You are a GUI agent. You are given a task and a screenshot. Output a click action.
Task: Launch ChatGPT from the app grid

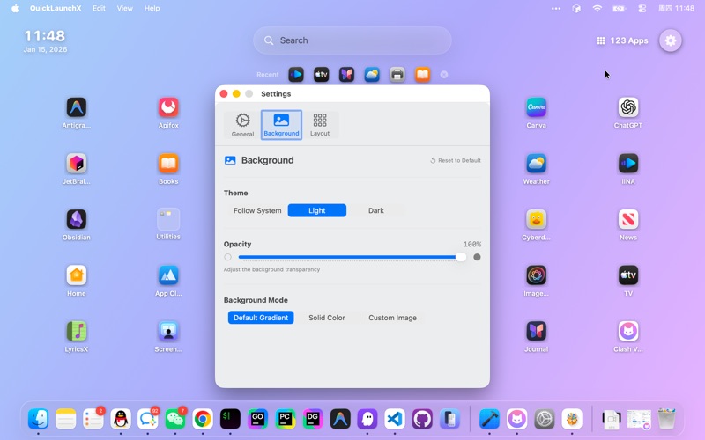(627, 107)
